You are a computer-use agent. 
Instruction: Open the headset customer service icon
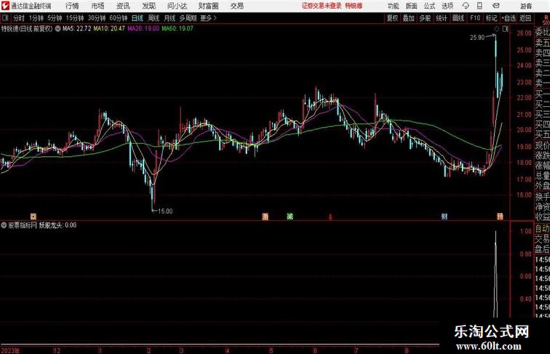466,6
